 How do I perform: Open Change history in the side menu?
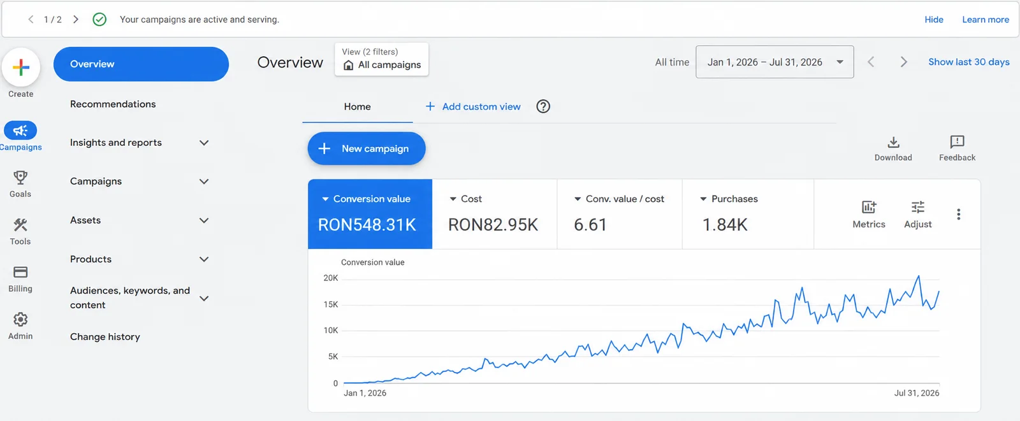click(105, 337)
